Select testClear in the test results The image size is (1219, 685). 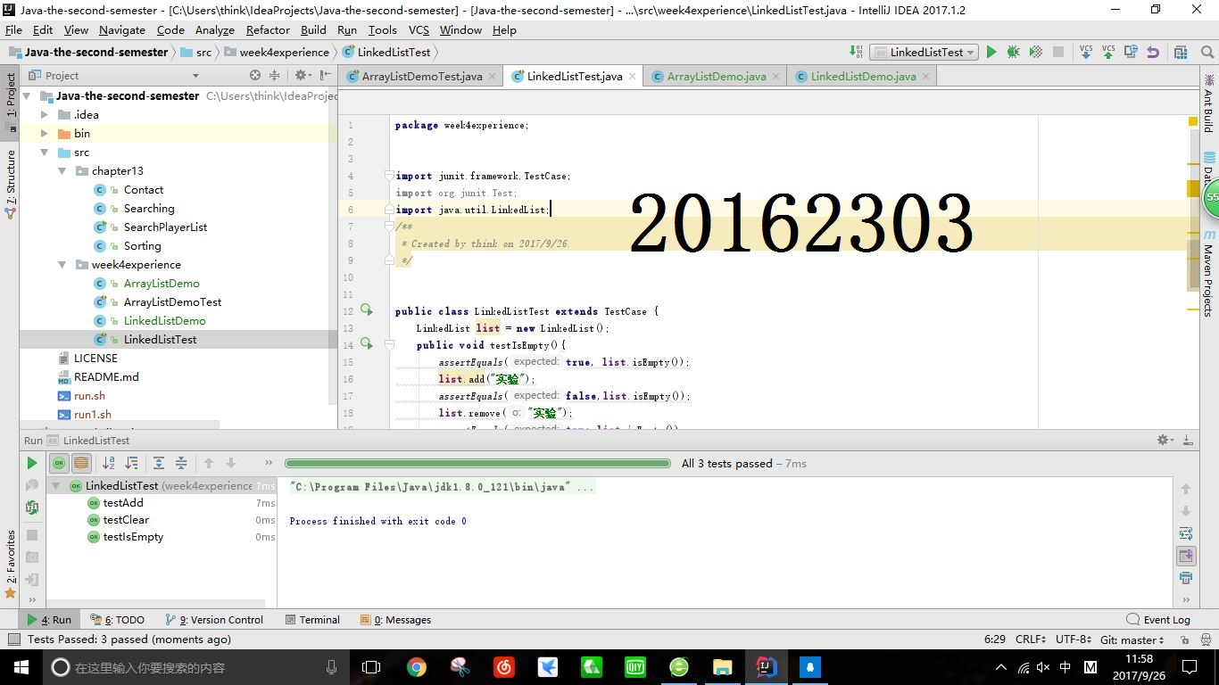pyautogui.click(x=126, y=520)
